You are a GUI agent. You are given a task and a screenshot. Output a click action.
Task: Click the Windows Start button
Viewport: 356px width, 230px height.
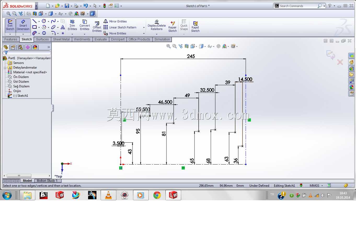coord(7,195)
